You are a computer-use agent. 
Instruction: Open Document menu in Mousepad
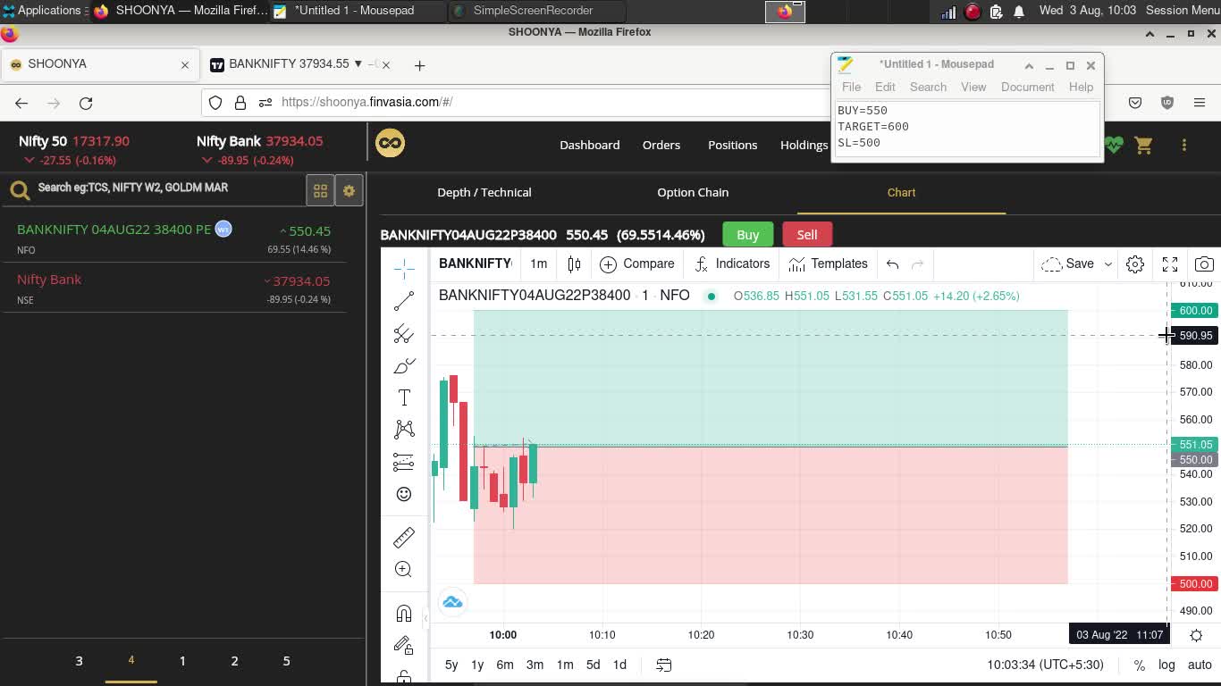[x=1027, y=87]
